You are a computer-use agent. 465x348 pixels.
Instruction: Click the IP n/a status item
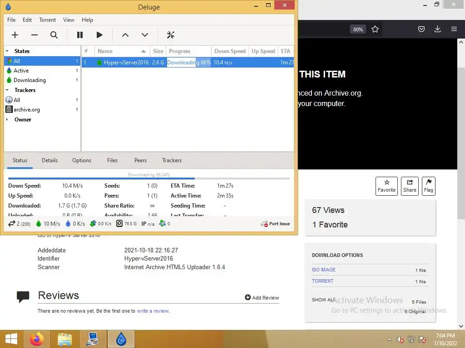[148, 224]
